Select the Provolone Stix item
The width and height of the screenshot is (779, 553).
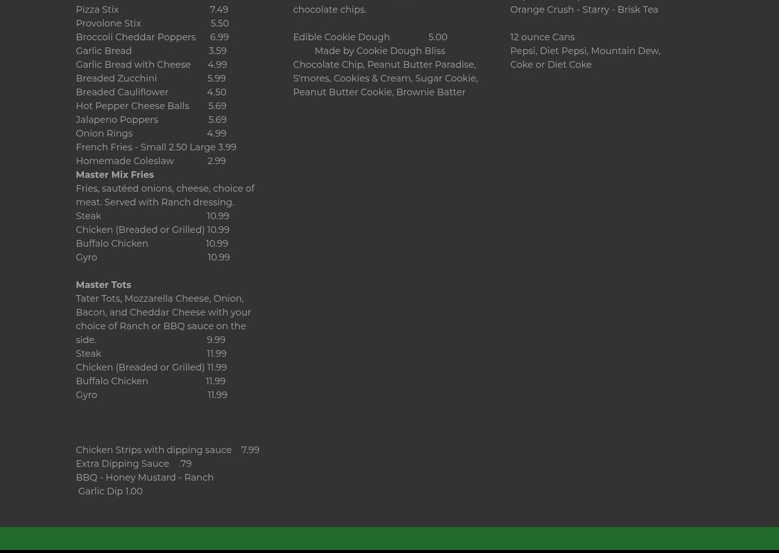point(108,23)
